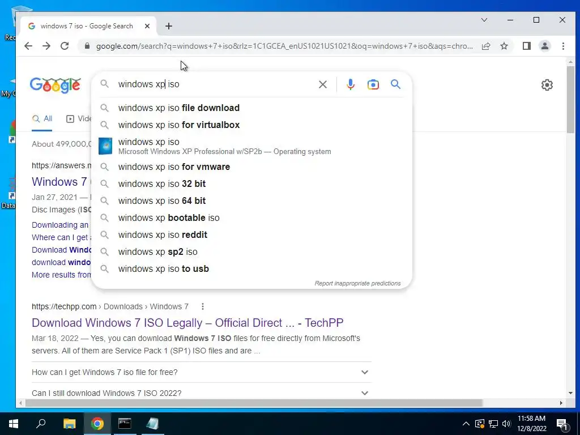Click the horizontal scrollbar thumb
Screen dimensions: 580x435
point(254,403)
